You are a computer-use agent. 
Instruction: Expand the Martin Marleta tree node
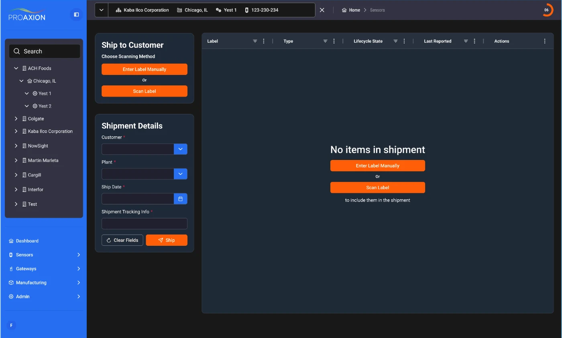point(16,160)
